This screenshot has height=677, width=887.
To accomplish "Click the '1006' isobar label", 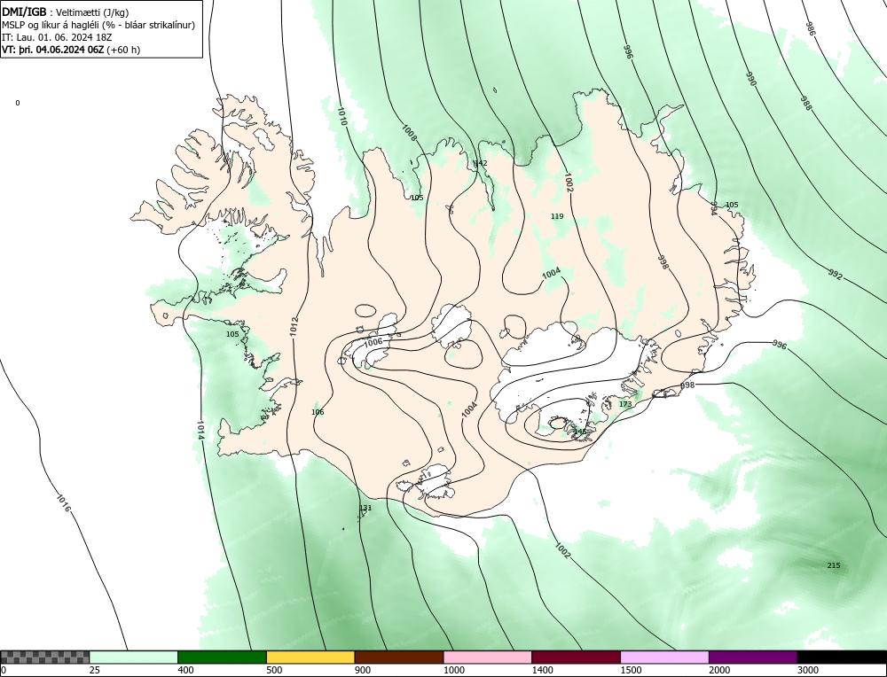I will pos(373,342).
